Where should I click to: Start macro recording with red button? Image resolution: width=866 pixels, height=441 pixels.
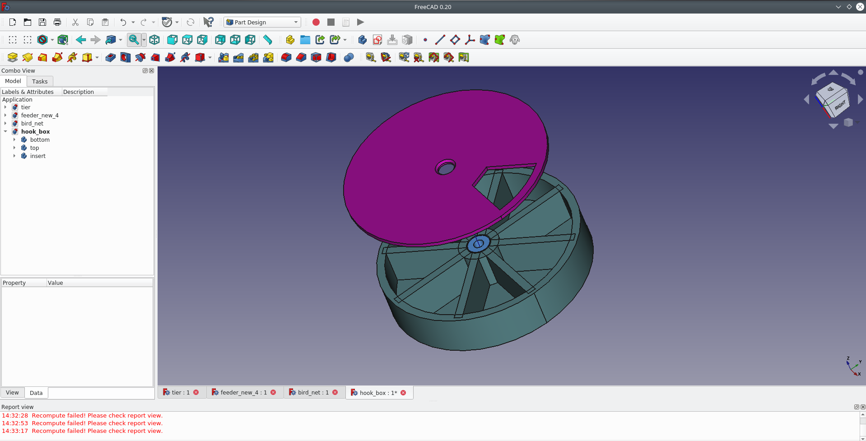316,22
